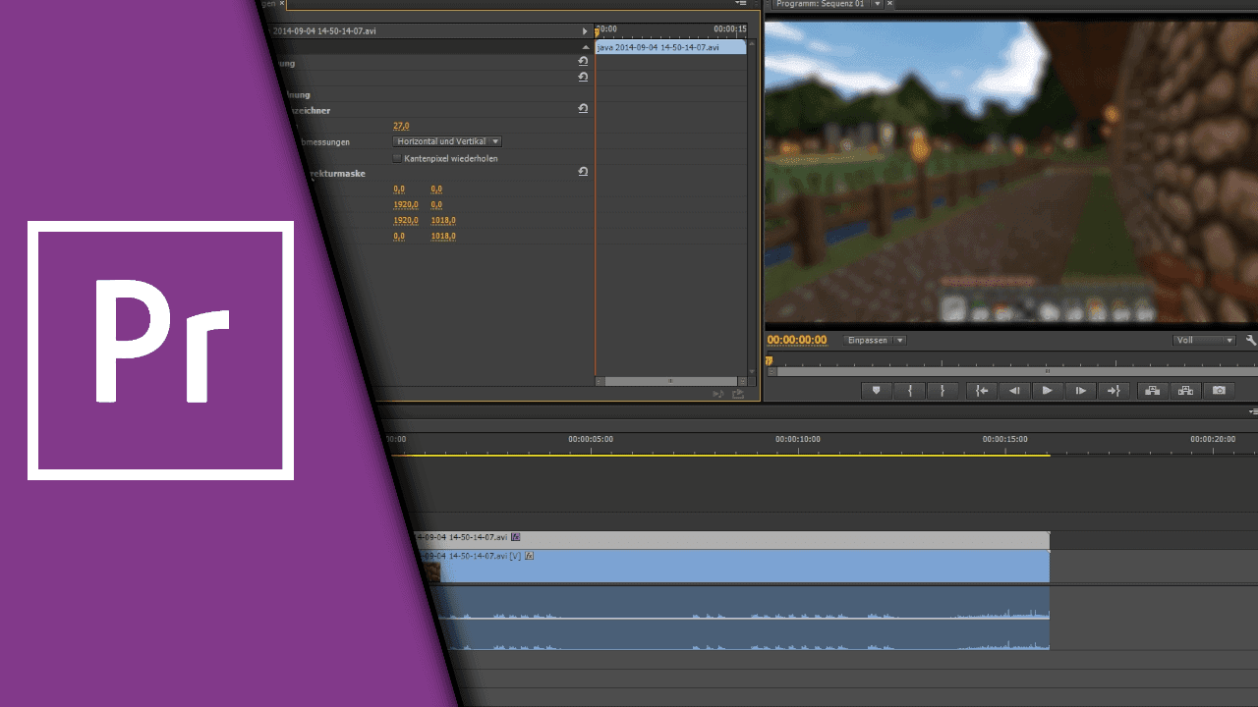1258x707 pixels.
Task: Click the Mark In brace button
Action: (x=910, y=390)
